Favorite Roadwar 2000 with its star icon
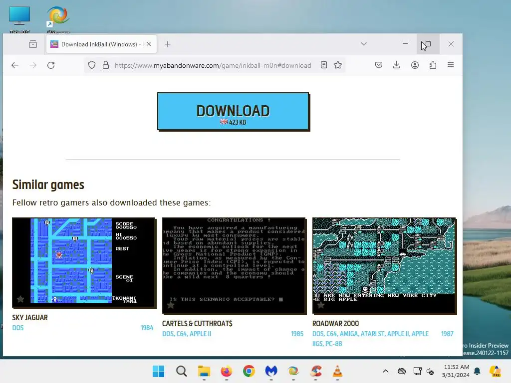The height and width of the screenshot is (383, 511). tap(321, 305)
